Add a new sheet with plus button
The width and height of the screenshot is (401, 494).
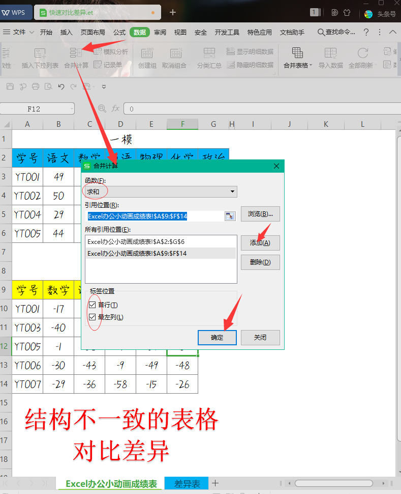pos(215,483)
